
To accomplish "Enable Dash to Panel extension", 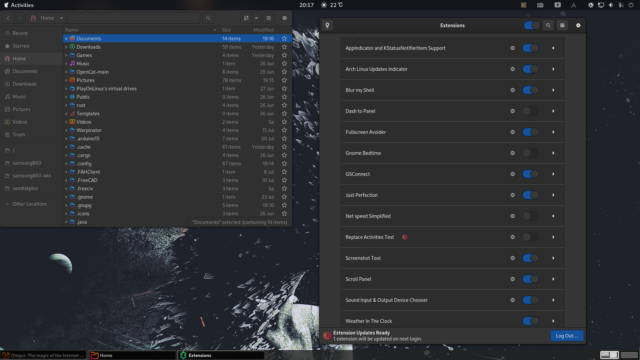I will (x=530, y=111).
